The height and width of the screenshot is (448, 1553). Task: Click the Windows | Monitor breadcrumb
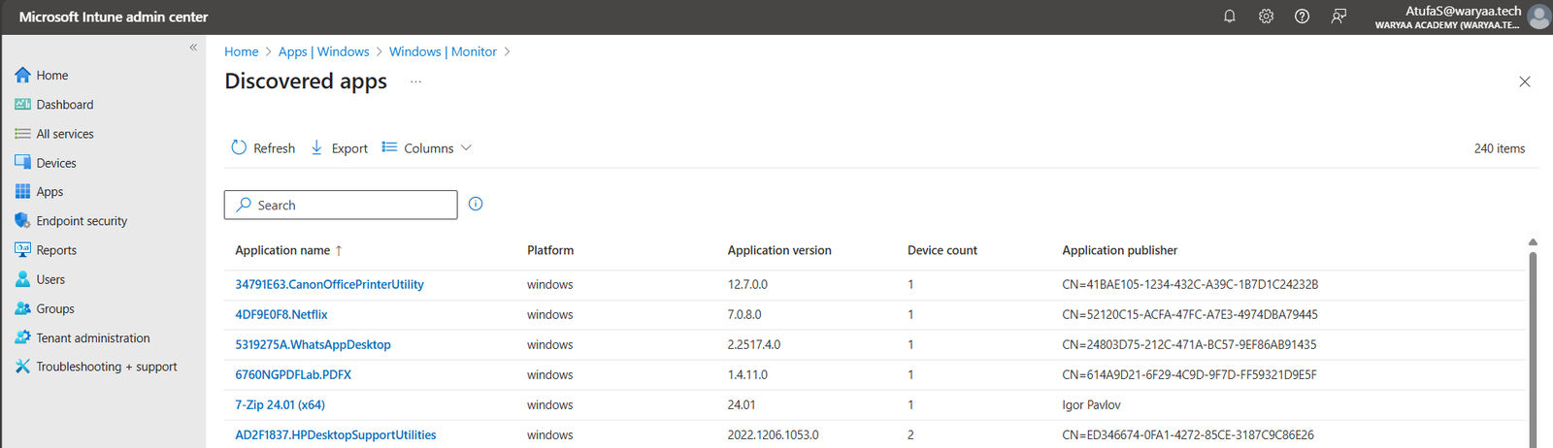pos(443,51)
